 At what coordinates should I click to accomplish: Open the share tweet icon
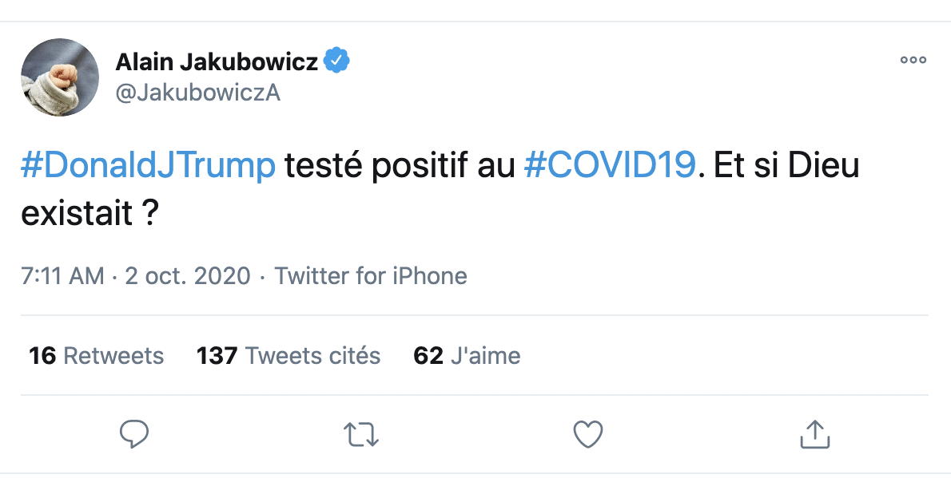[x=814, y=434]
